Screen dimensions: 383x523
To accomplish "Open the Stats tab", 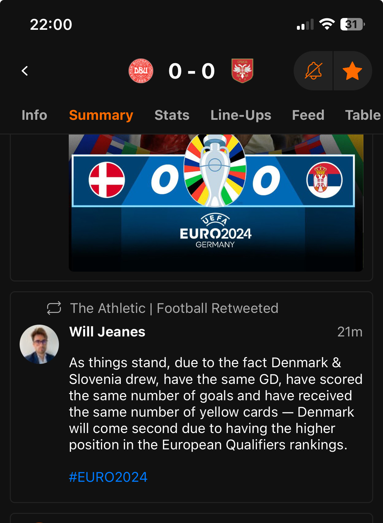I will click(172, 115).
